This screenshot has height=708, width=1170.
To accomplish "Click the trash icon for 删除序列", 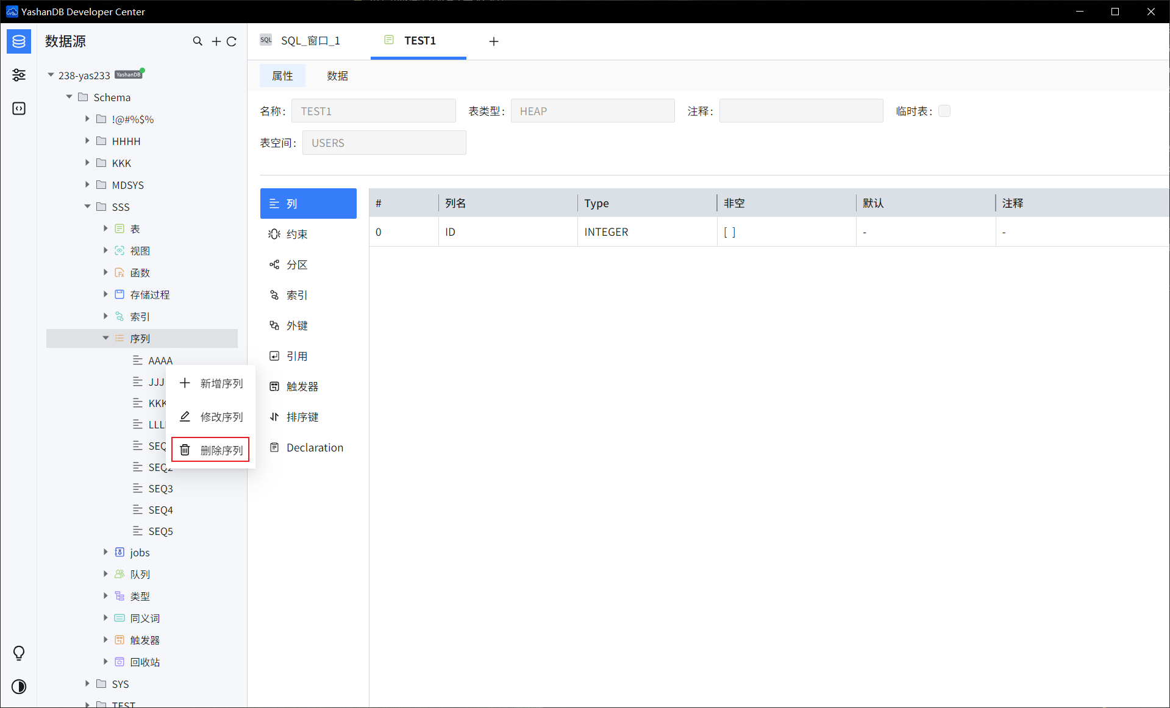I will click(x=185, y=450).
